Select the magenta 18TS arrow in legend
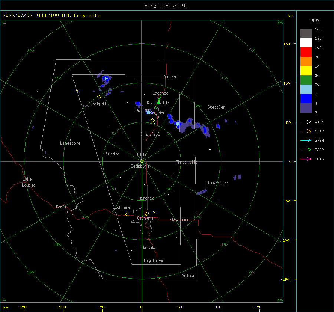The image size is (334, 312). click(x=306, y=159)
